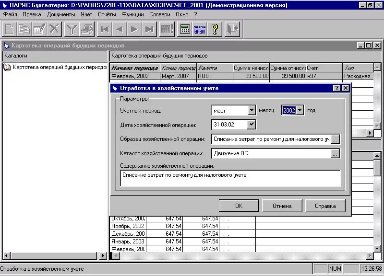Image resolution: width=384 pixels, height=276 pixels.
Task: Open the Правка menu
Action: pos(32,14)
